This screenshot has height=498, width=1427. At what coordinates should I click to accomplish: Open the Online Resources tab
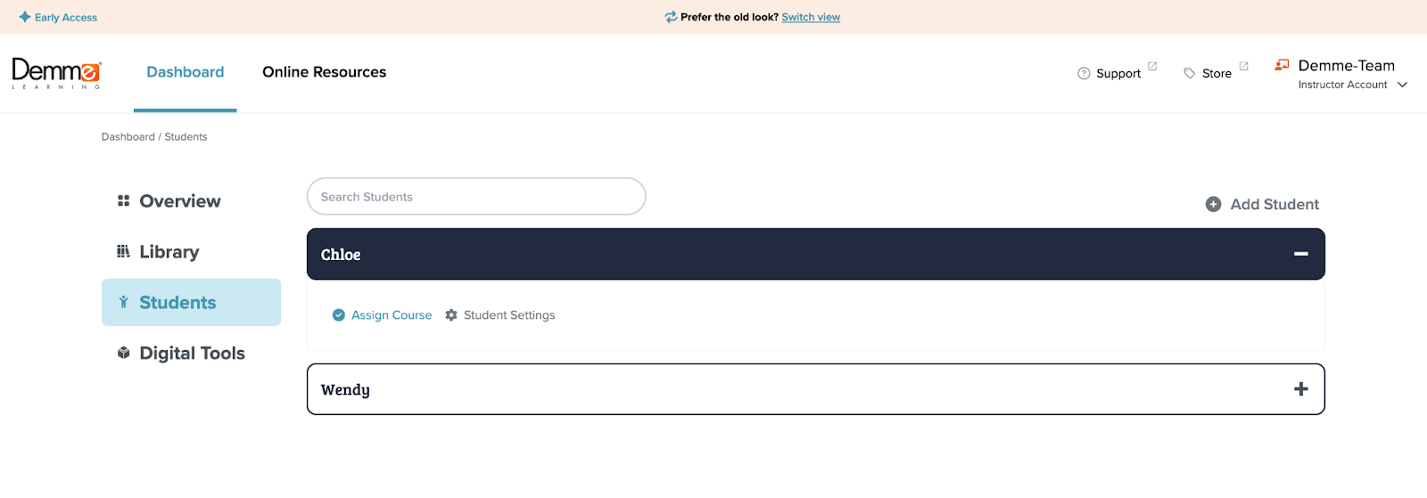click(x=325, y=72)
